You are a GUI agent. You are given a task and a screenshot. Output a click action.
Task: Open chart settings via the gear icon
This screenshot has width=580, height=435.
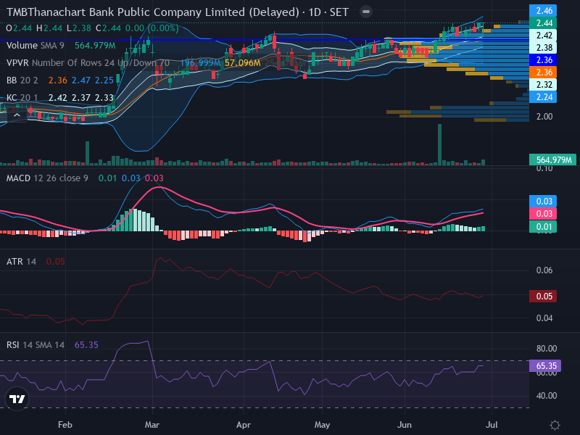tap(555, 425)
